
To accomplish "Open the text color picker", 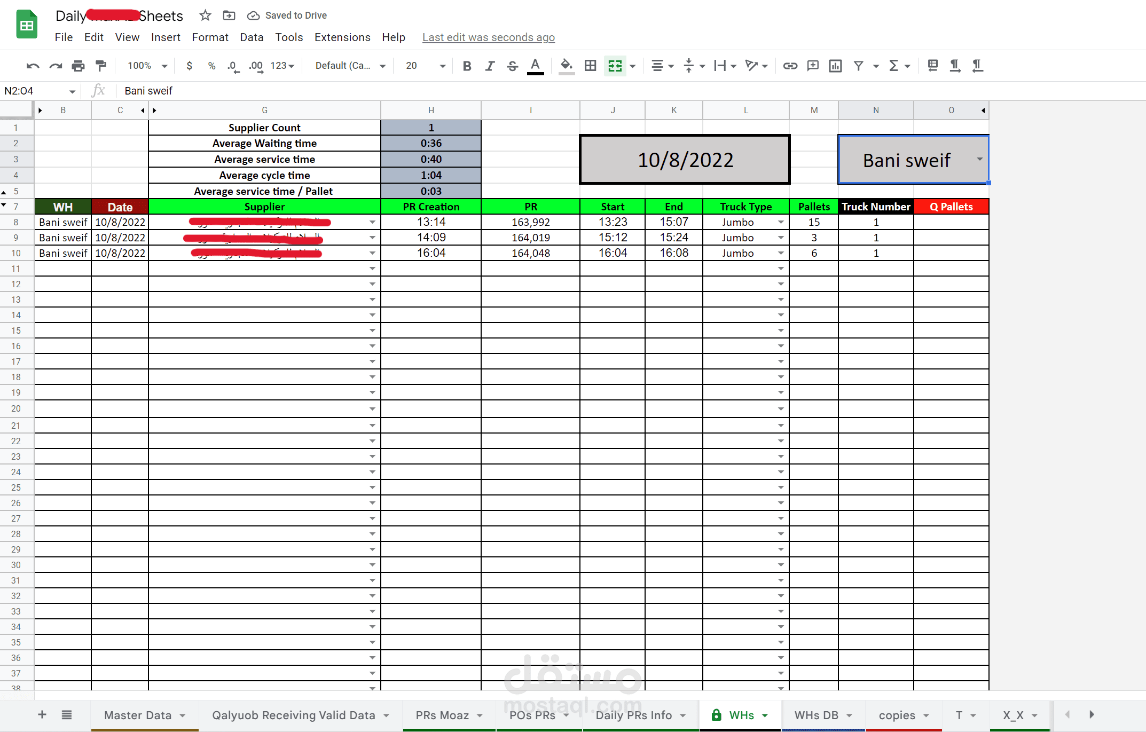I will (x=535, y=66).
